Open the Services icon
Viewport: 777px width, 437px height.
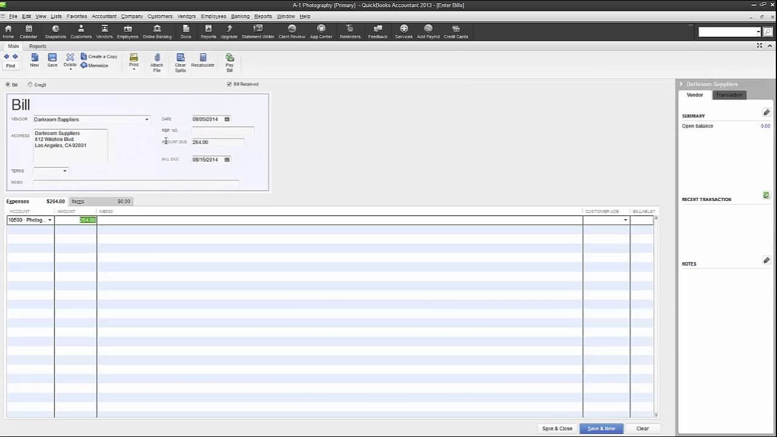(x=404, y=32)
